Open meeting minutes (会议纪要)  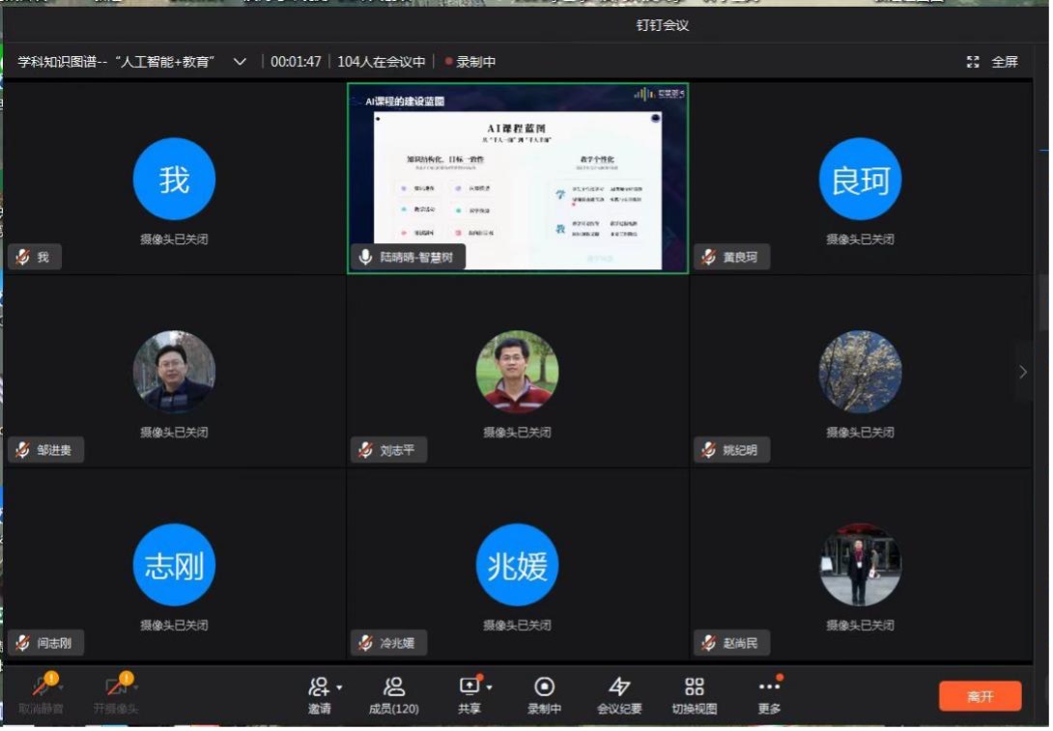pyautogui.click(x=619, y=687)
